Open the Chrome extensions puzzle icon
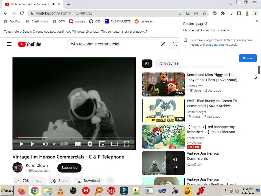 223,13
